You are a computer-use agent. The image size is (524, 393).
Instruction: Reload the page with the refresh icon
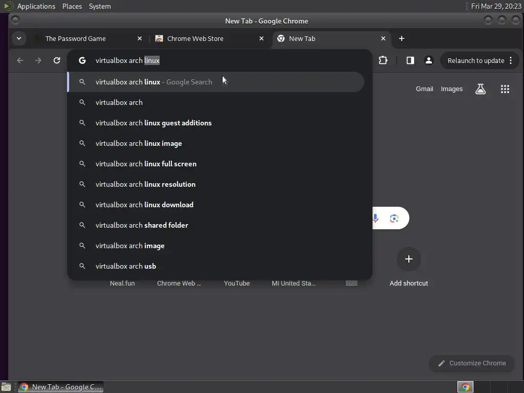(x=57, y=60)
